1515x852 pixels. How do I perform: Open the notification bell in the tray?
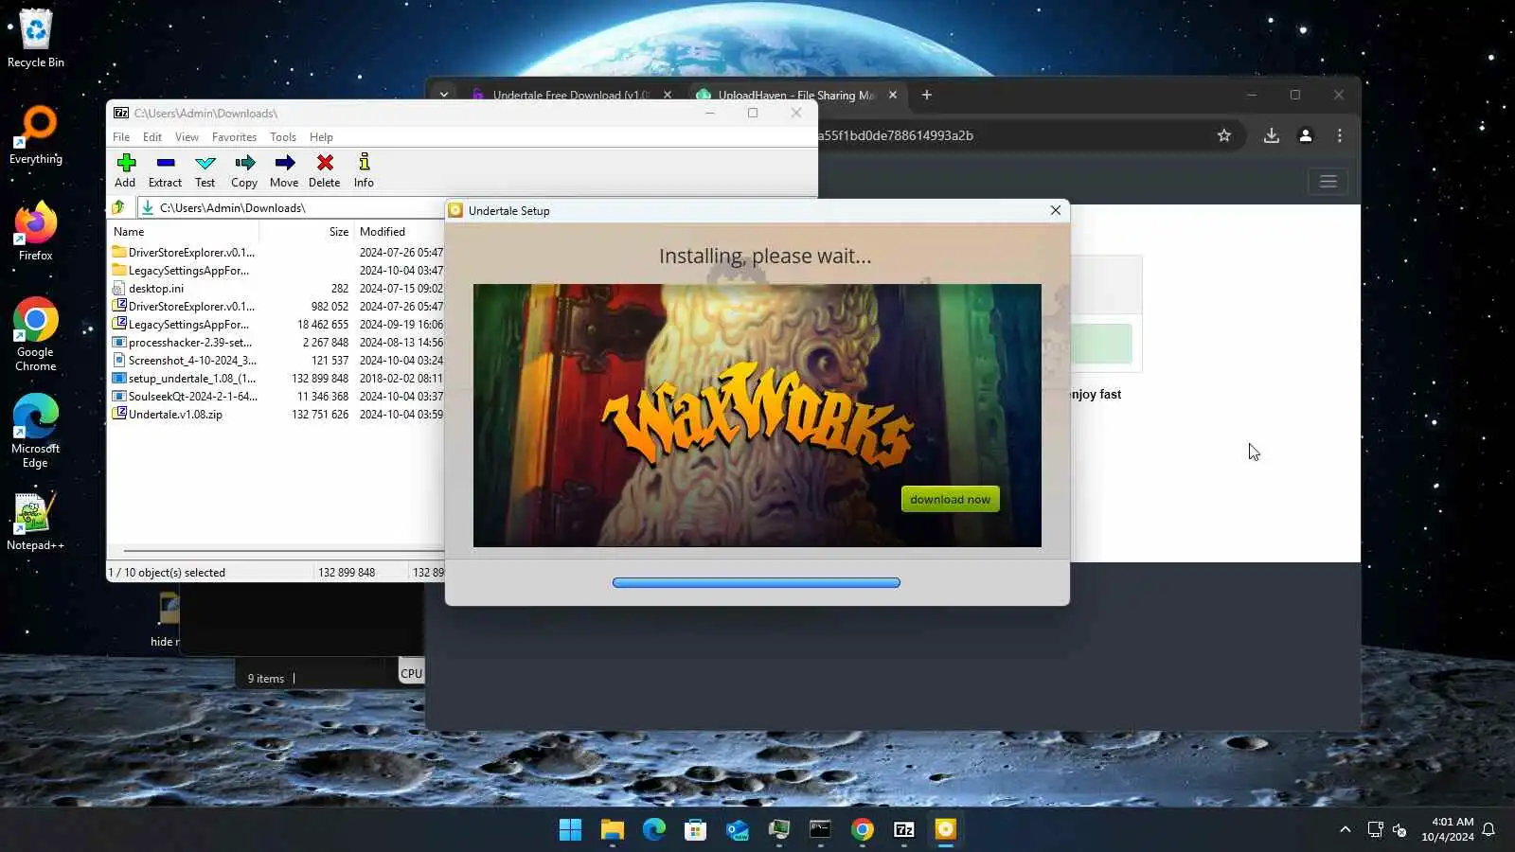tap(1488, 830)
